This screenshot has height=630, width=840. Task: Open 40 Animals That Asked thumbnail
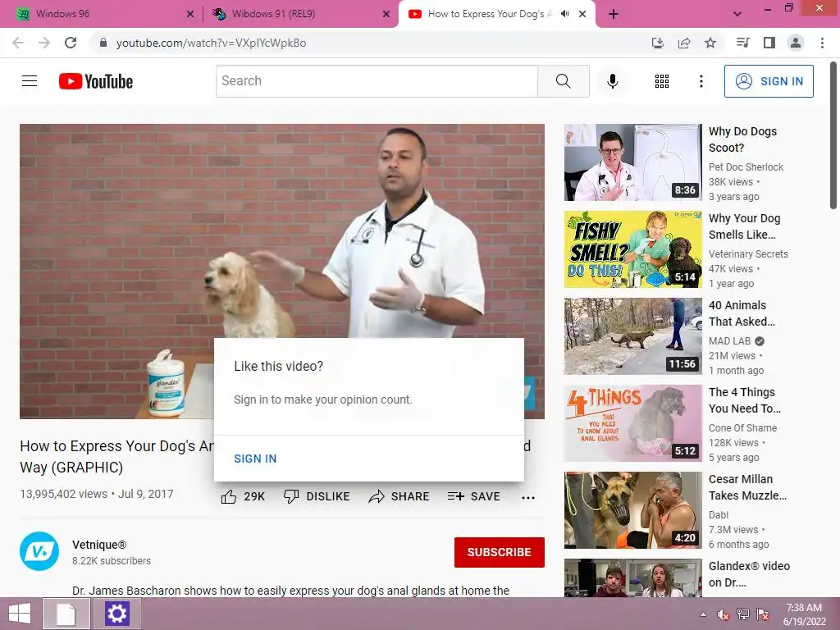tap(632, 336)
